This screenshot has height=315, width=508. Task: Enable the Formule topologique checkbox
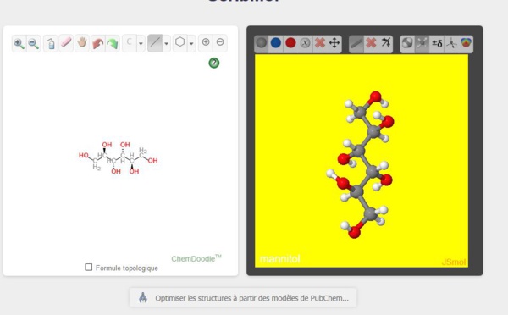click(88, 267)
